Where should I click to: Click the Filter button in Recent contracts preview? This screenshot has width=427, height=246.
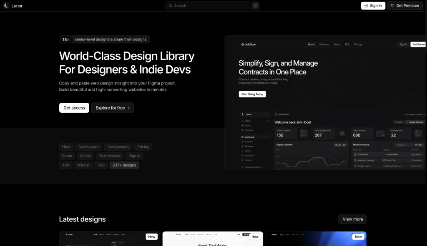point(419,145)
